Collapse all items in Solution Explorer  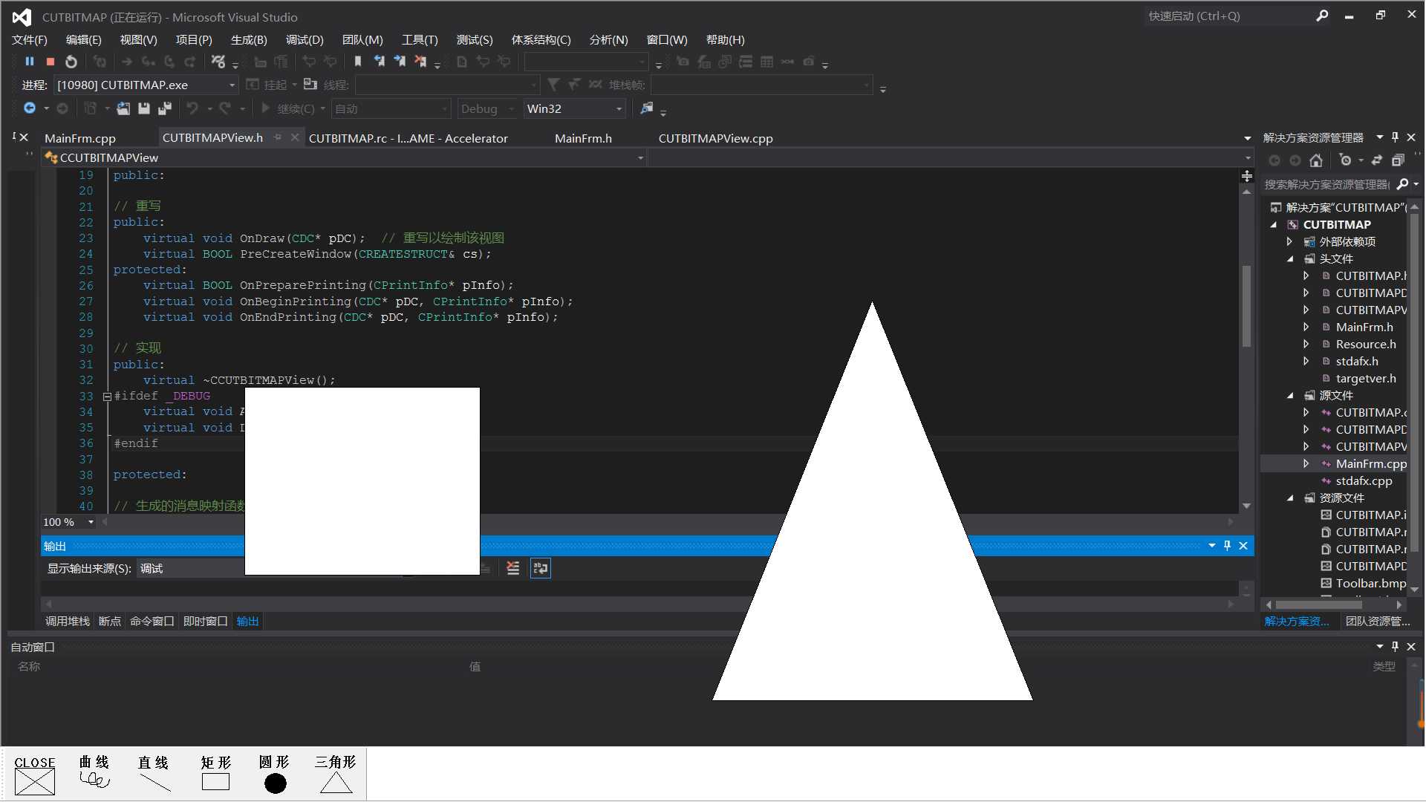click(1398, 160)
